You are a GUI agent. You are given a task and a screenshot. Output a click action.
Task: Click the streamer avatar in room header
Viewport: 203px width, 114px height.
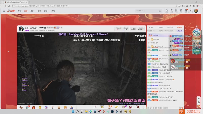[21, 29]
